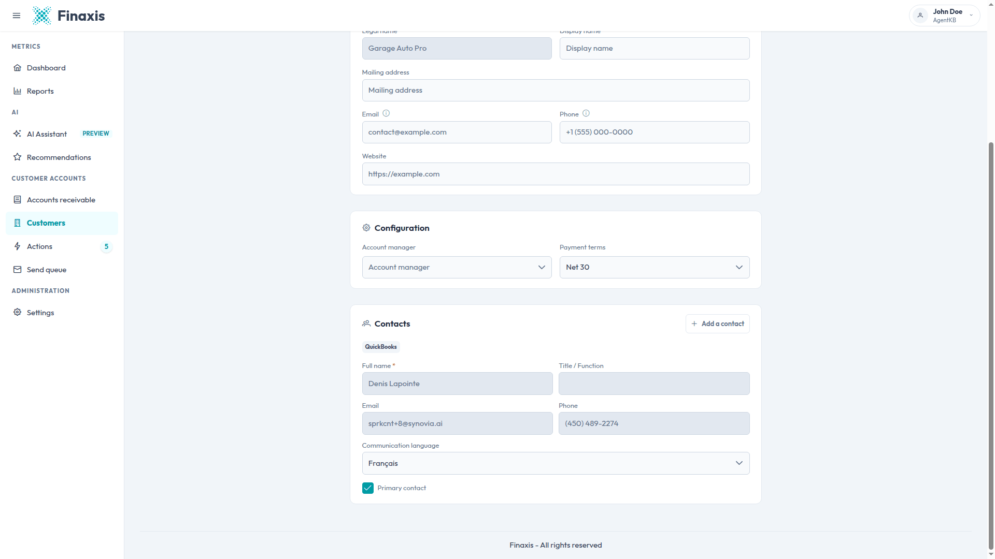The height and width of the screenshot is (559, 995).
Task: Click the Contacts heading
Action: 392,323
